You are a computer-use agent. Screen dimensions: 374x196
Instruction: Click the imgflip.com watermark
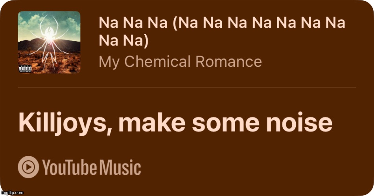coord(12,193)
